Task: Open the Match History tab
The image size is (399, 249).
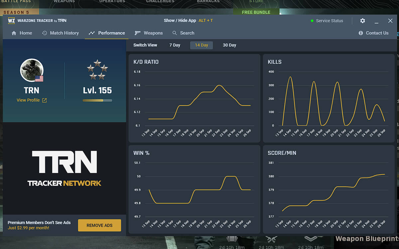Action: 61,33
